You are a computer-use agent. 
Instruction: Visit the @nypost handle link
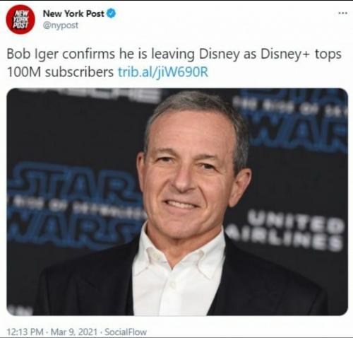point(61,25)
